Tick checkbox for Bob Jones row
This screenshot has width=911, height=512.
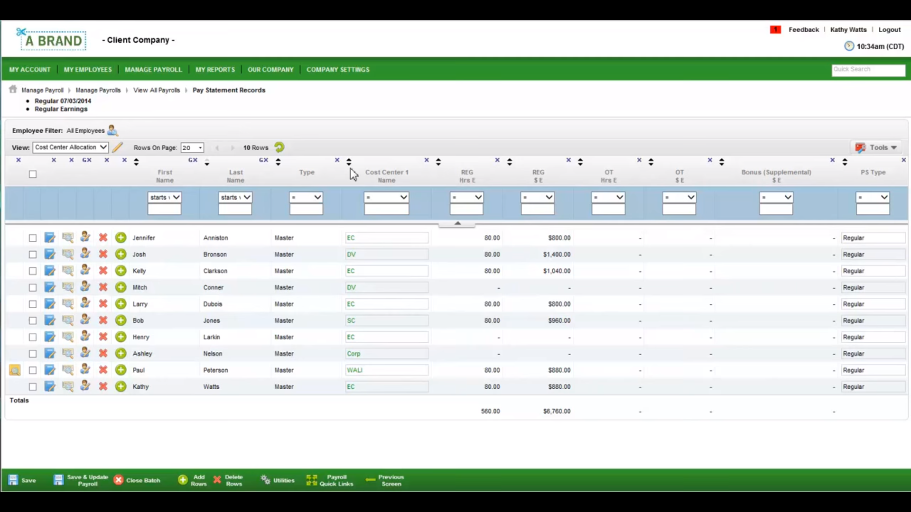pos(33,320)
